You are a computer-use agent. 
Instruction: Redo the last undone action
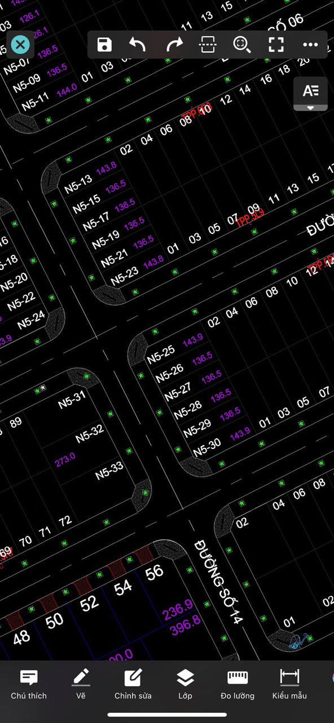(x=175, y=45)
